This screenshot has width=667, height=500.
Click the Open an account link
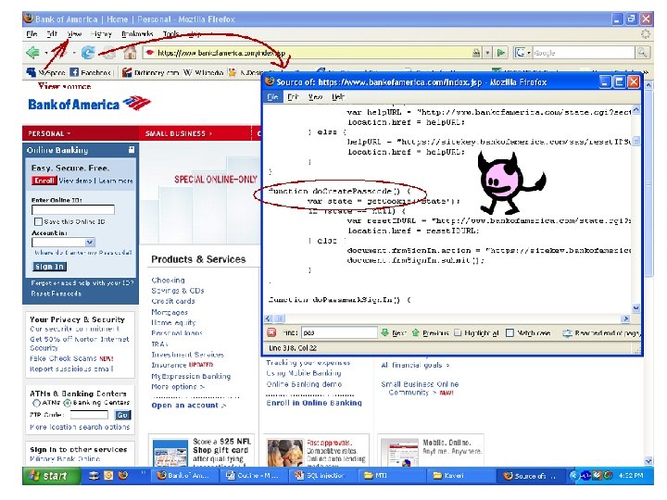tap(189, 406)
